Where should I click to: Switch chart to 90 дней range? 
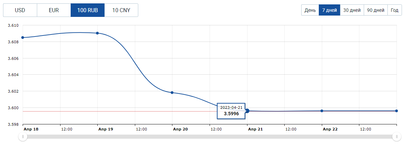pyautogui.click(x=376, y=10)
